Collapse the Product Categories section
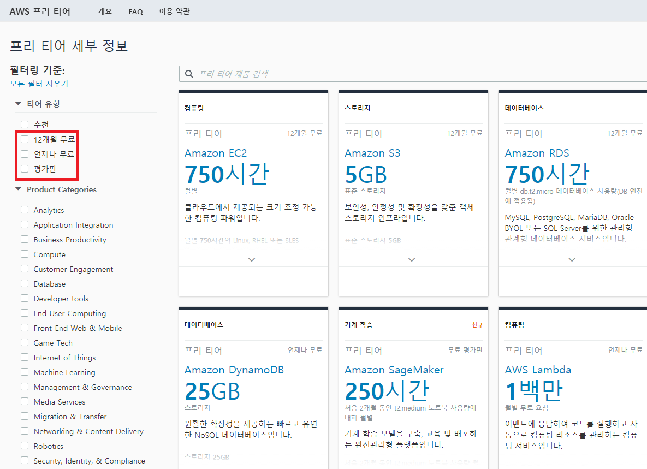 point(18,189)
